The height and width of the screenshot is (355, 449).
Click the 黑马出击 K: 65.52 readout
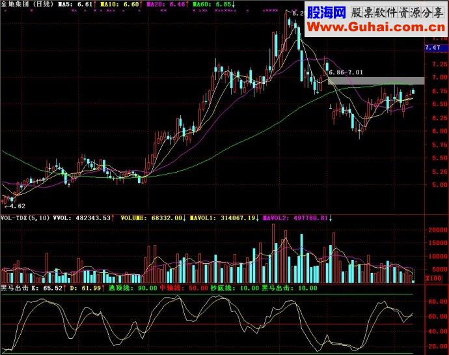(33, 288)
